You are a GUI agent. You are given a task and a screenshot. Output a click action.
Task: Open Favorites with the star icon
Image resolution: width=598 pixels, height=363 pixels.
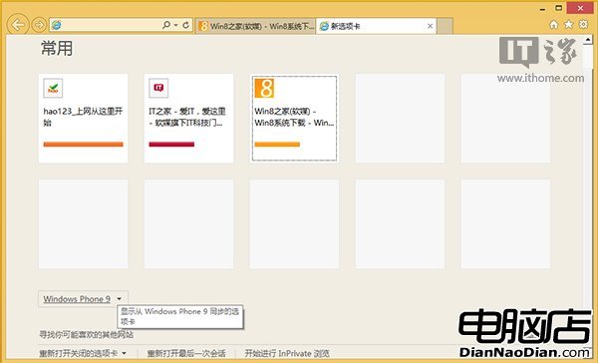coord(569,24)
